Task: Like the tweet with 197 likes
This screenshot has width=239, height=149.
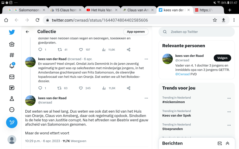Action: coord(81,50)
